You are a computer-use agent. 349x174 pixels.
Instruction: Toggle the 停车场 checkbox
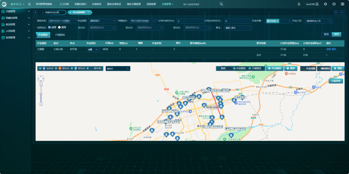pos(88,68)
